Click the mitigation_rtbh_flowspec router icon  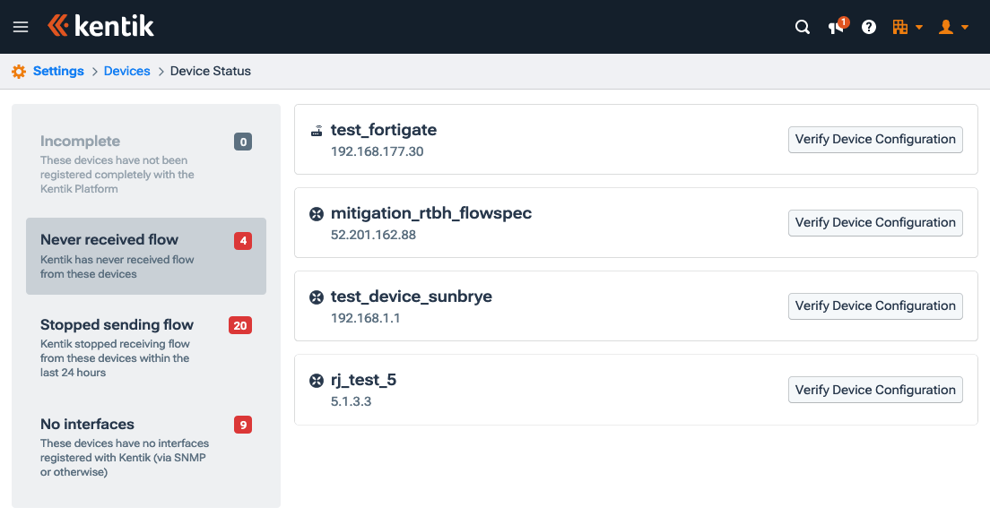pyautogui.click(x=317, y=214)
